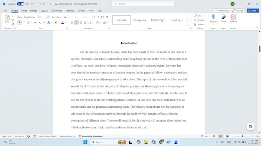
Task: Cut the selection with scissors icon
Action: (13, 16)
